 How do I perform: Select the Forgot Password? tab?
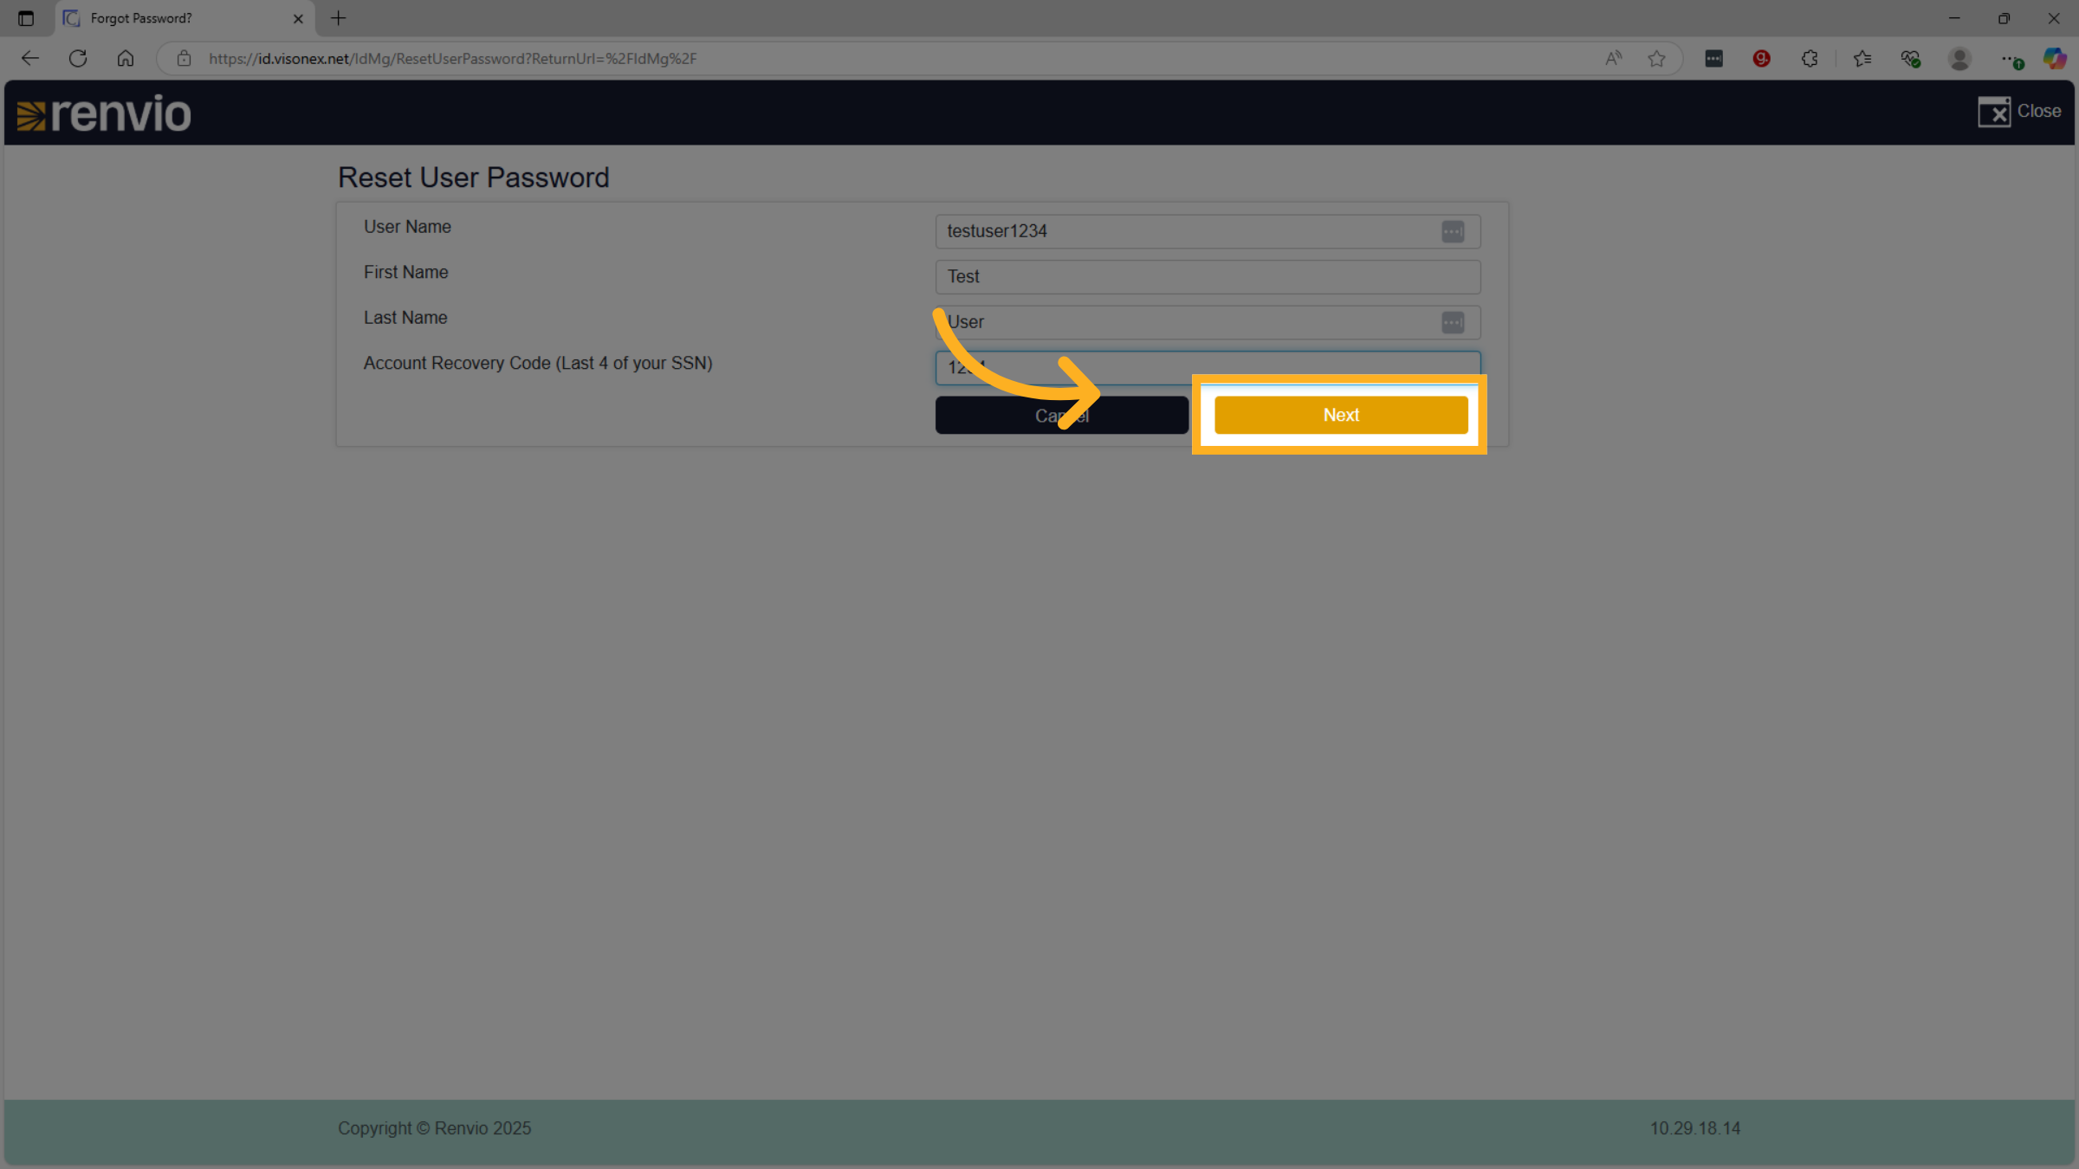[185, 18]
